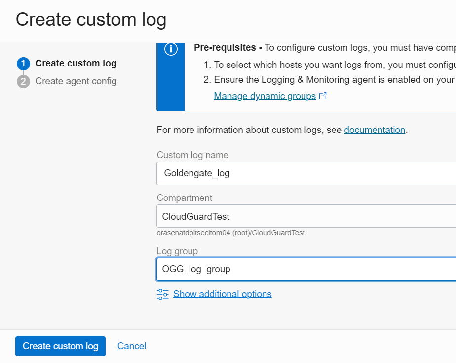456x363 pixels.
Task: Open the Compartment dropdown showing CloudGuardTest
Action: tap(306, 216)
